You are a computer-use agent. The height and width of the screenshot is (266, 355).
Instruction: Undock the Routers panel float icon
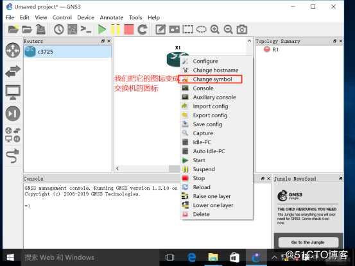point(103,41)
